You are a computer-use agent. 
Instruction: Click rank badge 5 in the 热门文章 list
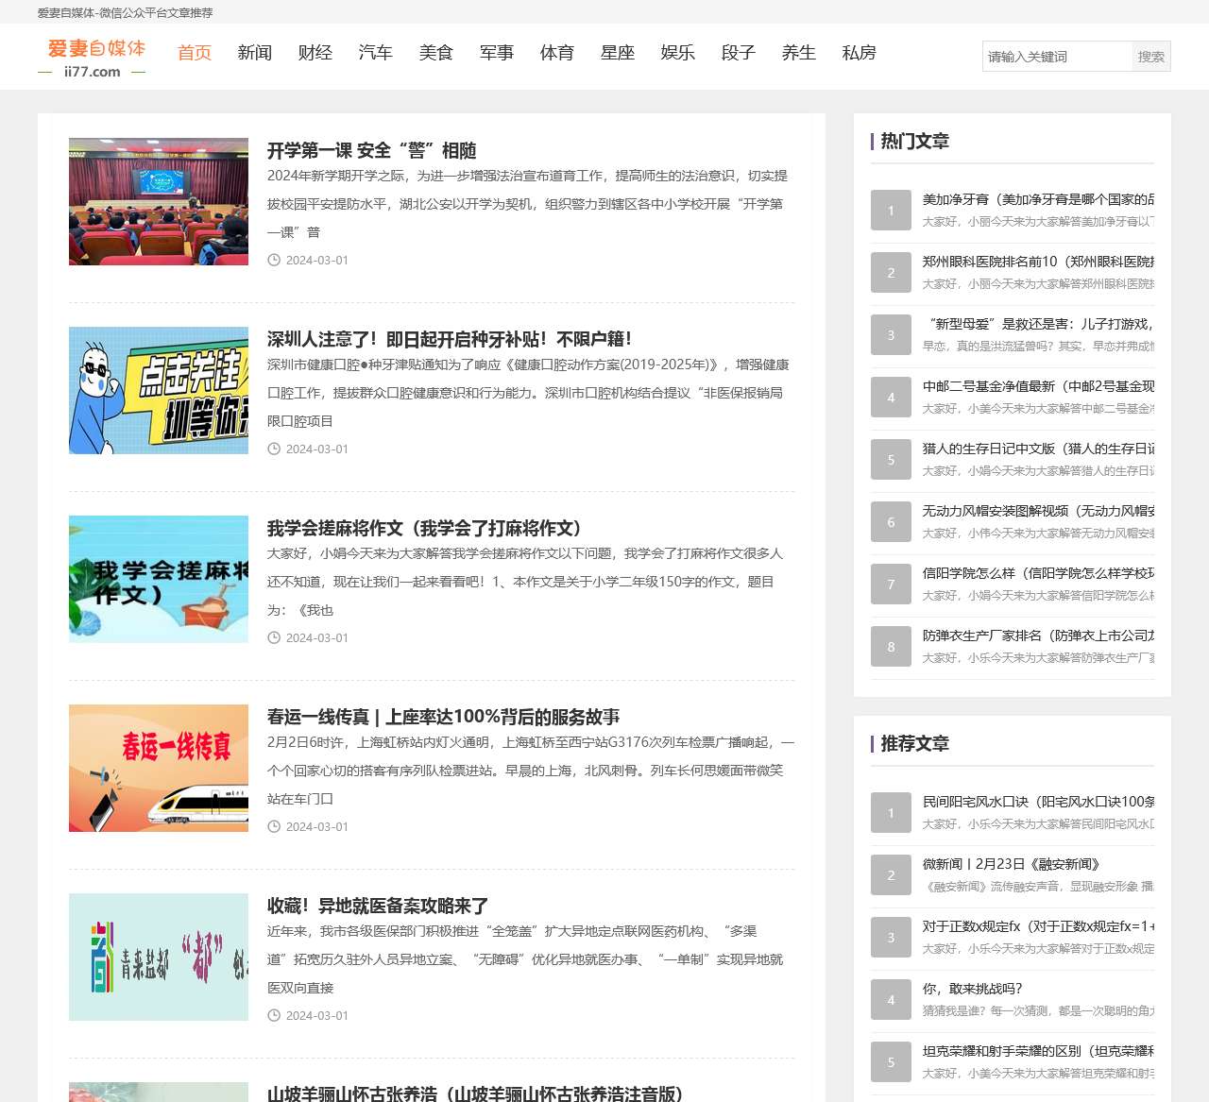pos(890,459)
